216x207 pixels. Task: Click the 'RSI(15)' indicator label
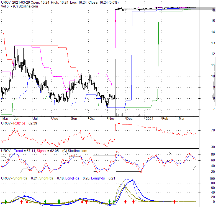click(19, 123)
